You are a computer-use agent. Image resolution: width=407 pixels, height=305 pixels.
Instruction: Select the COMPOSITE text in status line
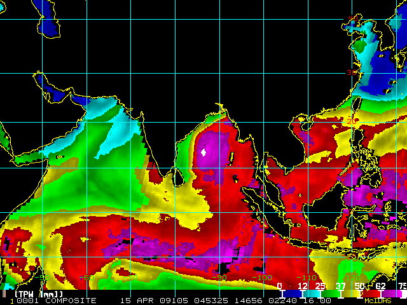pyautogui.click(x=71, y=301)
